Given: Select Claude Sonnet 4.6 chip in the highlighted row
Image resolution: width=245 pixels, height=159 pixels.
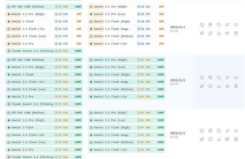Looking at the screenshot, I should [x=44, y=104].
